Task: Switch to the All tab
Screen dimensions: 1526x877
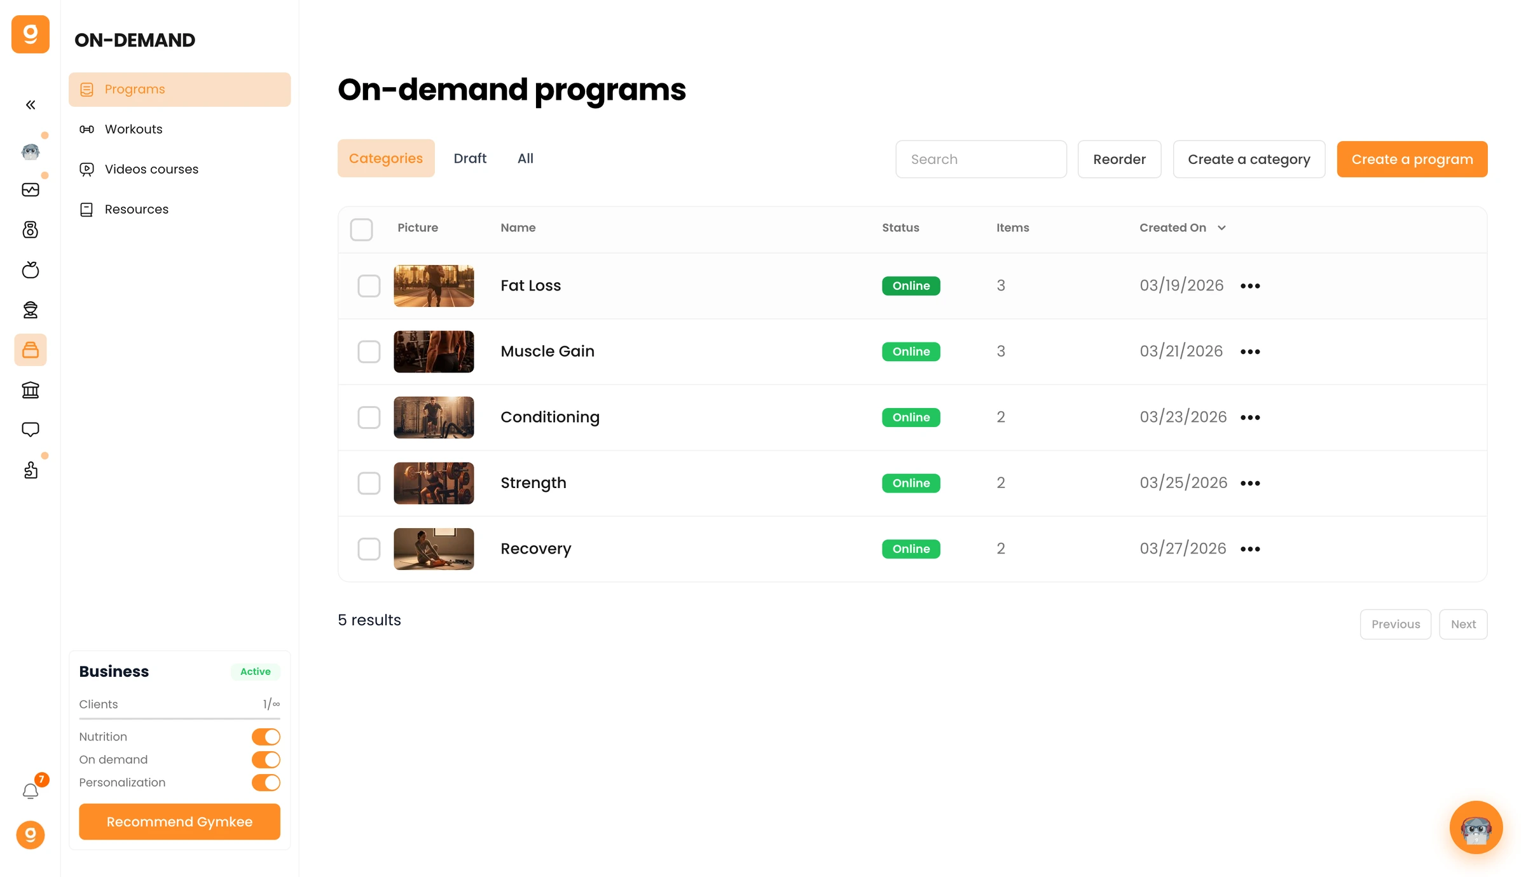Action: 525,158
